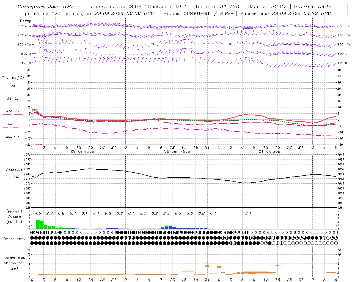
Task: Click the Модель COSMO-RU / 6.6км label
Action: point(198,13)
